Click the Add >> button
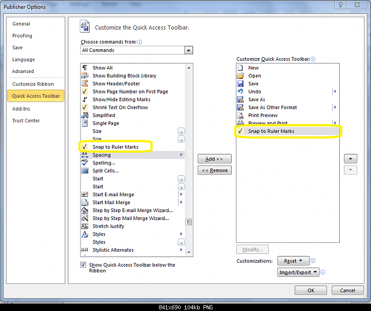Image resolution: width=371 pixels, height=311 pixels. [215, 159]
